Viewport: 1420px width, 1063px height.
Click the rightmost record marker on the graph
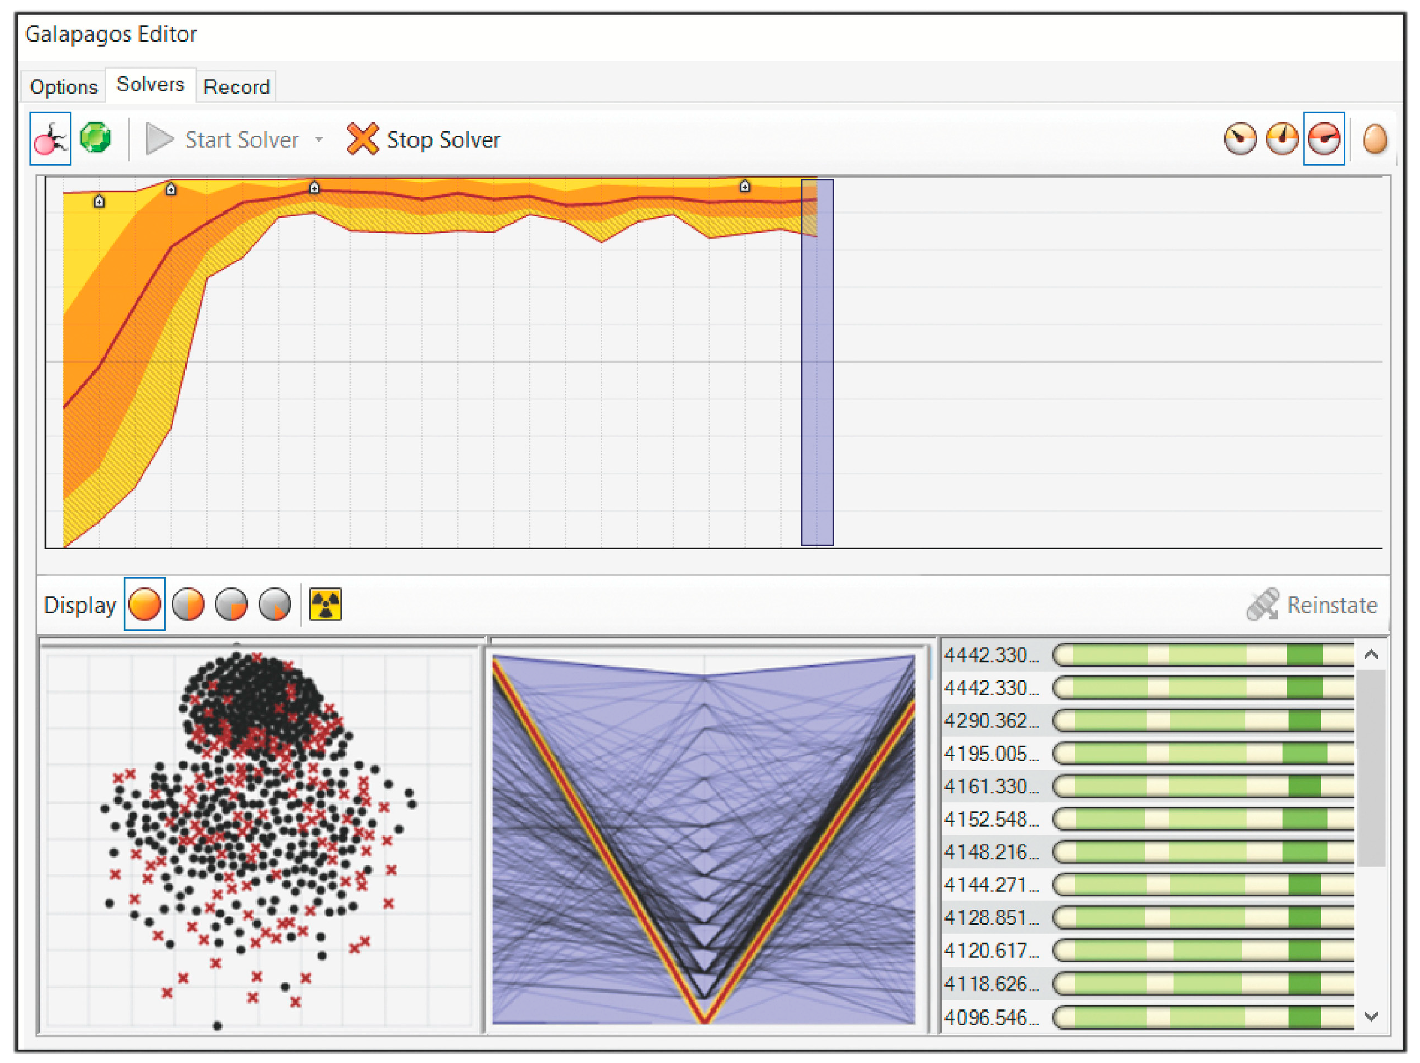click(745, 187)
